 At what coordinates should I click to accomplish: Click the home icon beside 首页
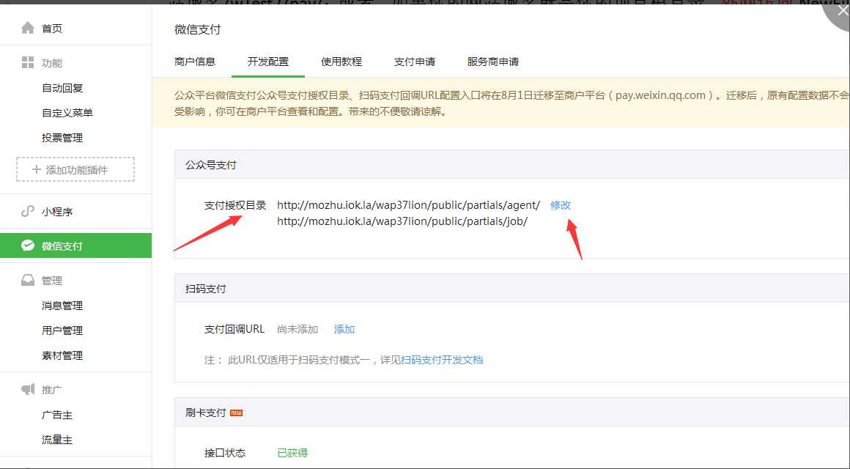[28, 28]
